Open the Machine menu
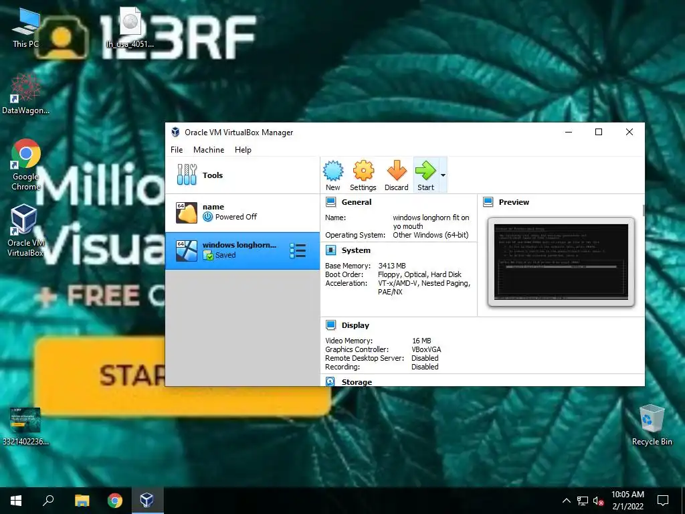685x514 pixels. pyautogui.click(x=209, y=149)
